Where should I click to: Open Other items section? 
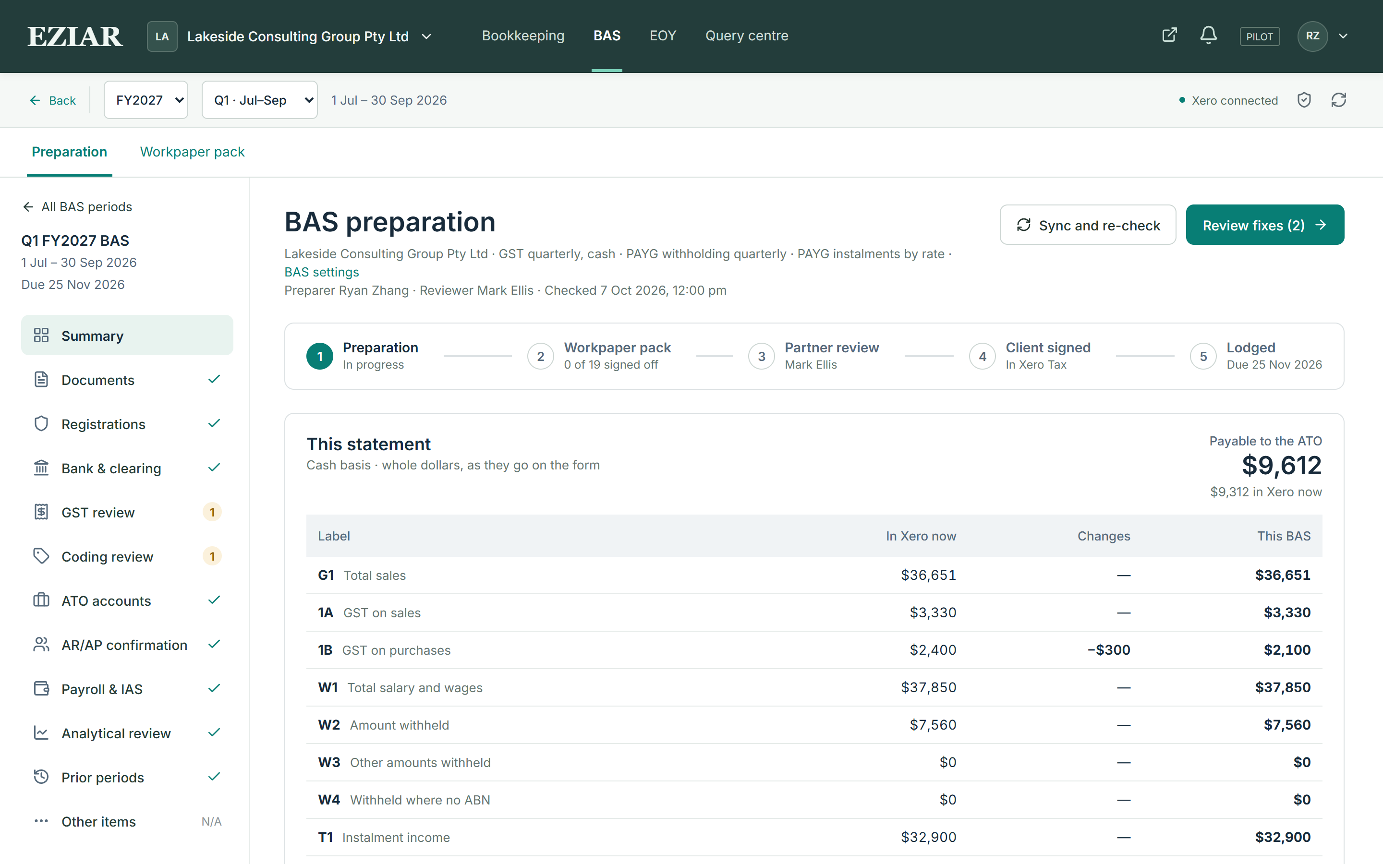click(127, 821)
